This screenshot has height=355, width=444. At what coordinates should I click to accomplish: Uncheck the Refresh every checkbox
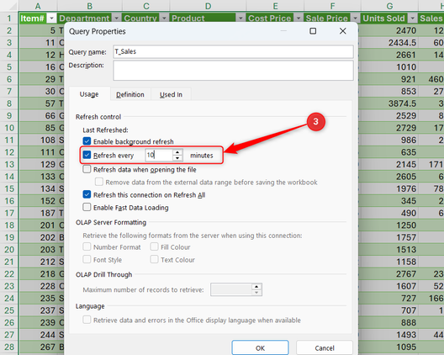(87, 155)
